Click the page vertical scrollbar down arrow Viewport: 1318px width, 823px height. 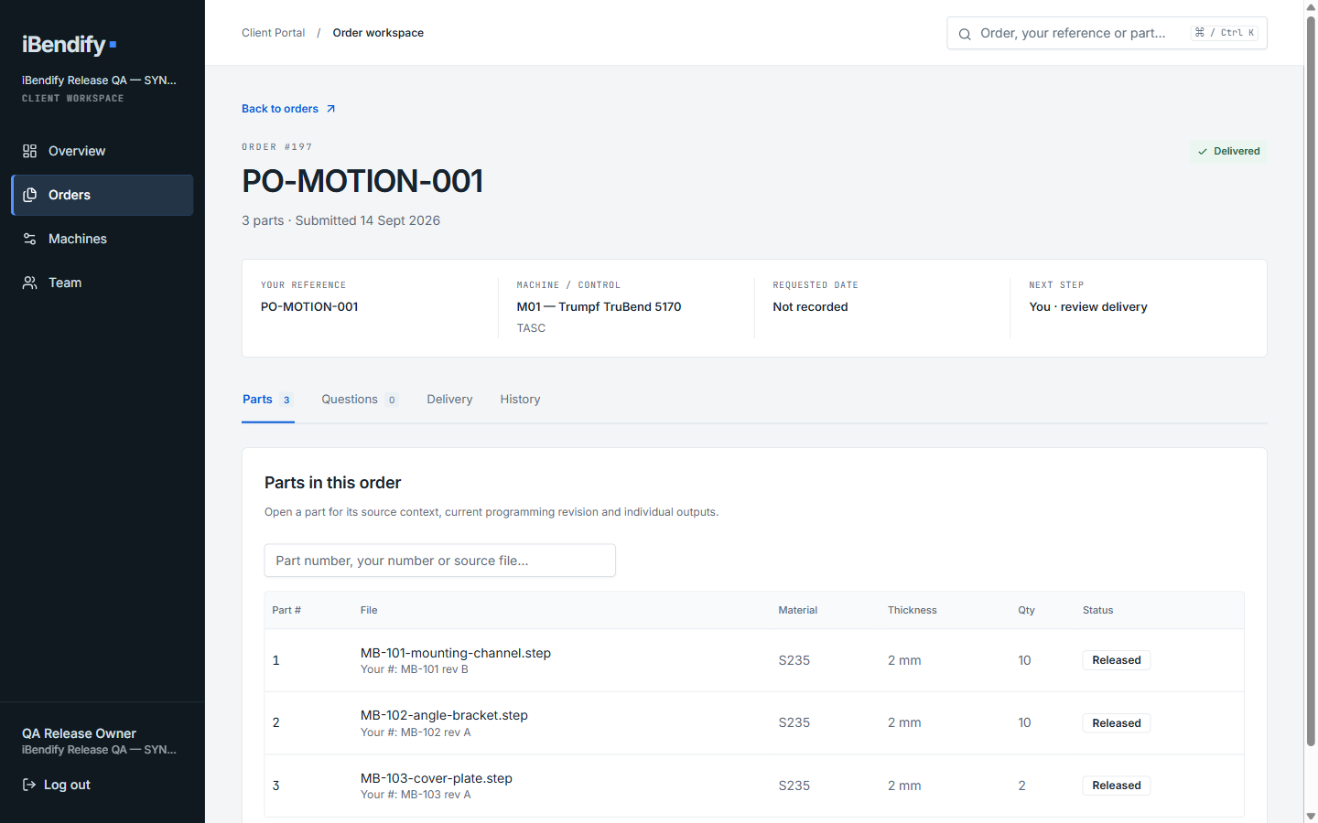tap(1311, 816)
